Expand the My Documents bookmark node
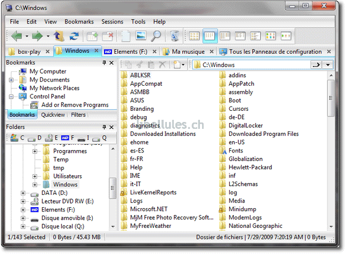 pyautogui.click(x=11, y=80)
